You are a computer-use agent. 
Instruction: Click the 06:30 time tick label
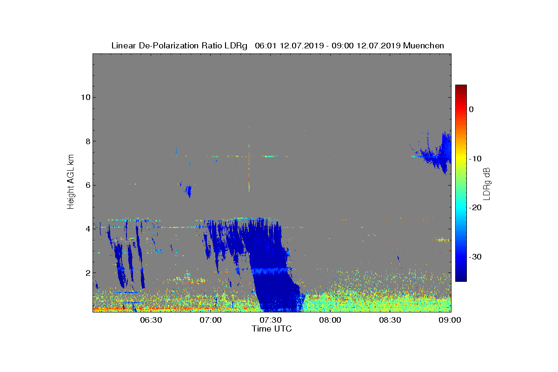coord(151,320)
